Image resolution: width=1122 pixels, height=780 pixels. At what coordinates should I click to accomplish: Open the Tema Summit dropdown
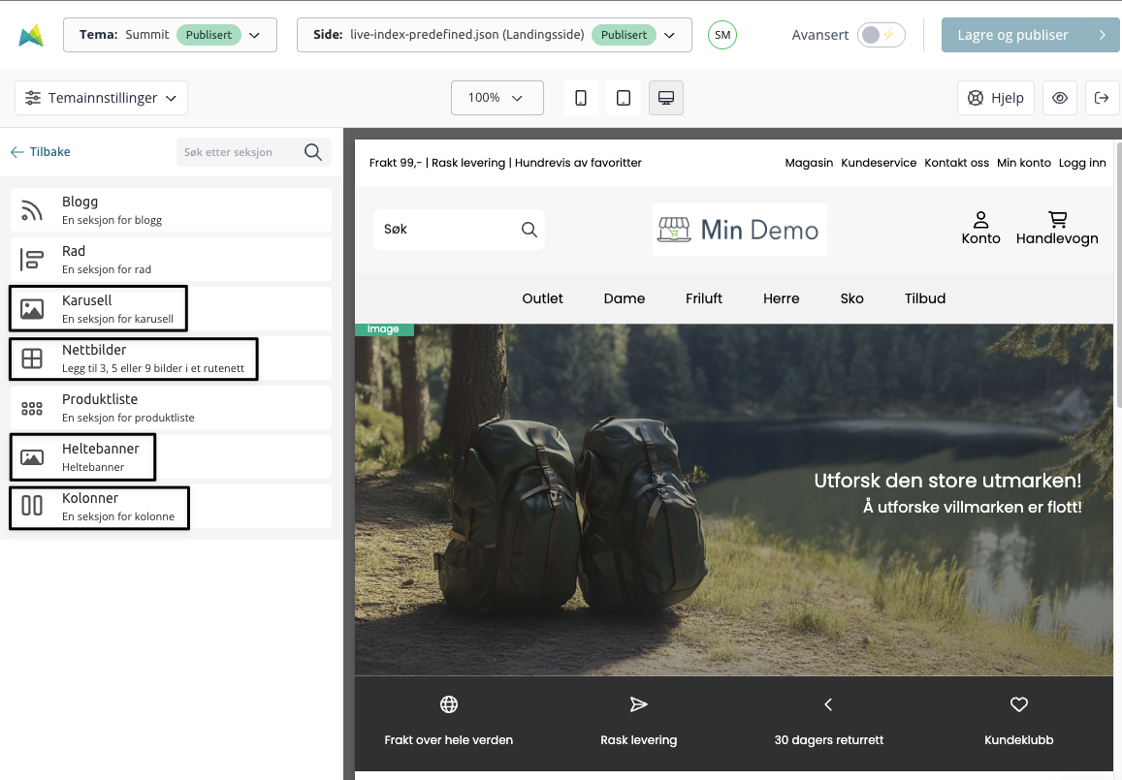(x=170, y=35)
